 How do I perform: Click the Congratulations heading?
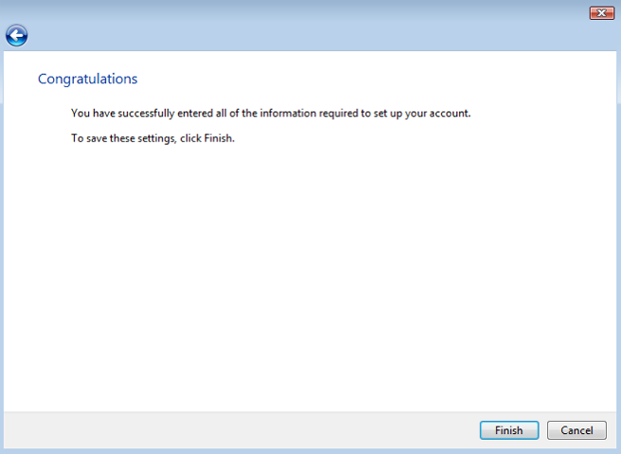tap(87, 79)
